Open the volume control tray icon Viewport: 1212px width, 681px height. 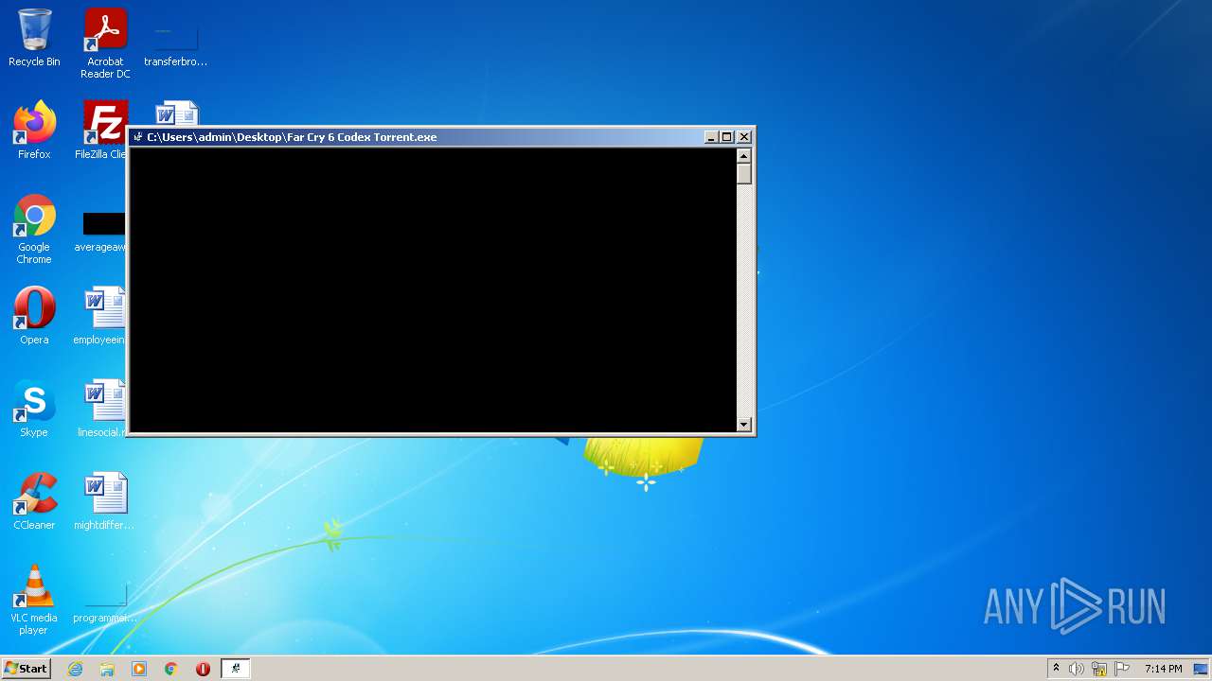coord(1077,669)
